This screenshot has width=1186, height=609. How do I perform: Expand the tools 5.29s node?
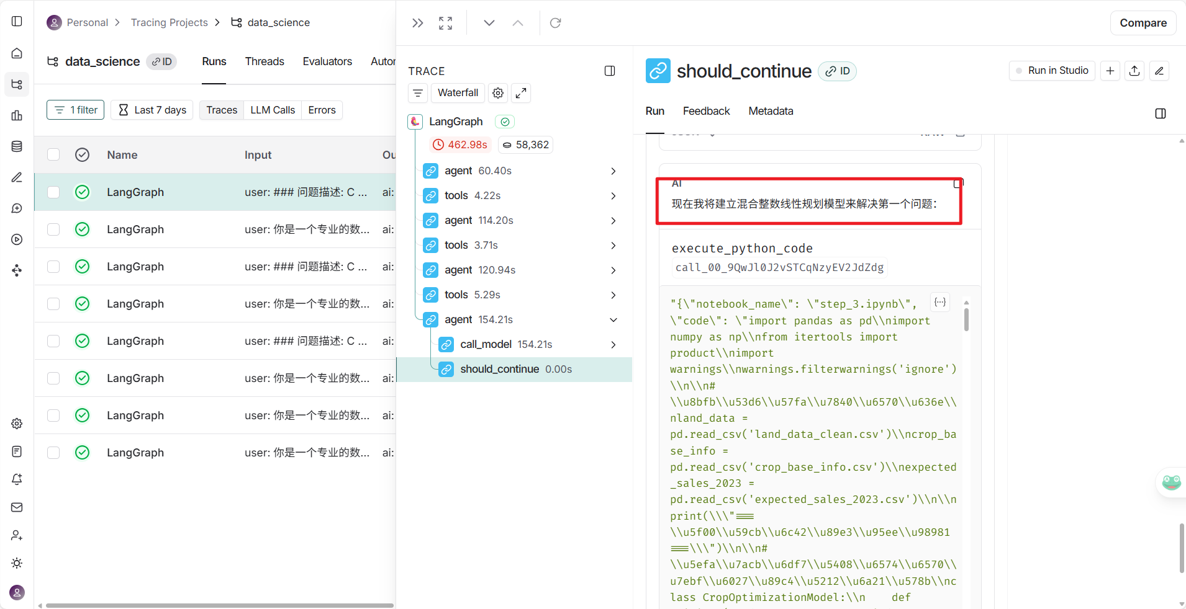tap(613, 295)
